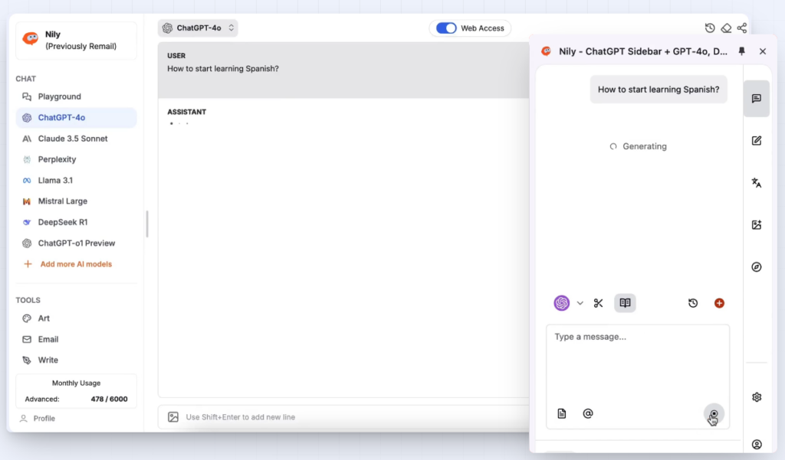Viewport: 785px width, 460px height.
Task: Open the compass explore icon in sidebar rail
Action: click(757, 267)
